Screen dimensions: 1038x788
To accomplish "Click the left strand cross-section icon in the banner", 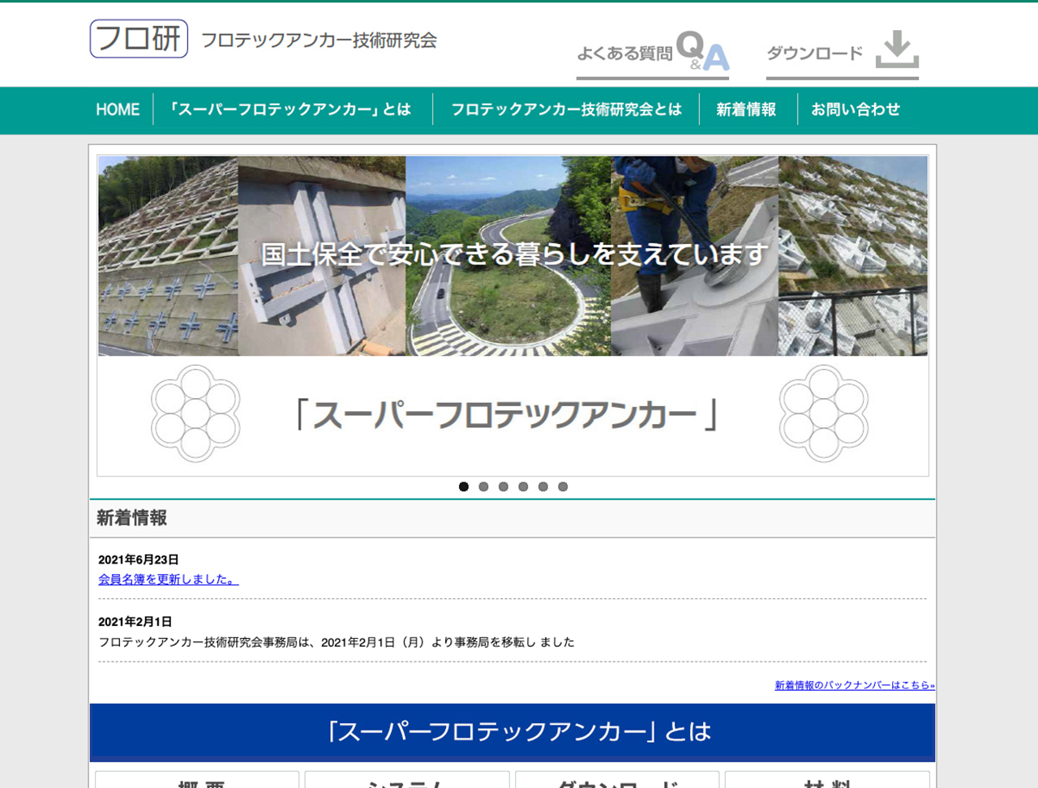I will pos(195,413).
